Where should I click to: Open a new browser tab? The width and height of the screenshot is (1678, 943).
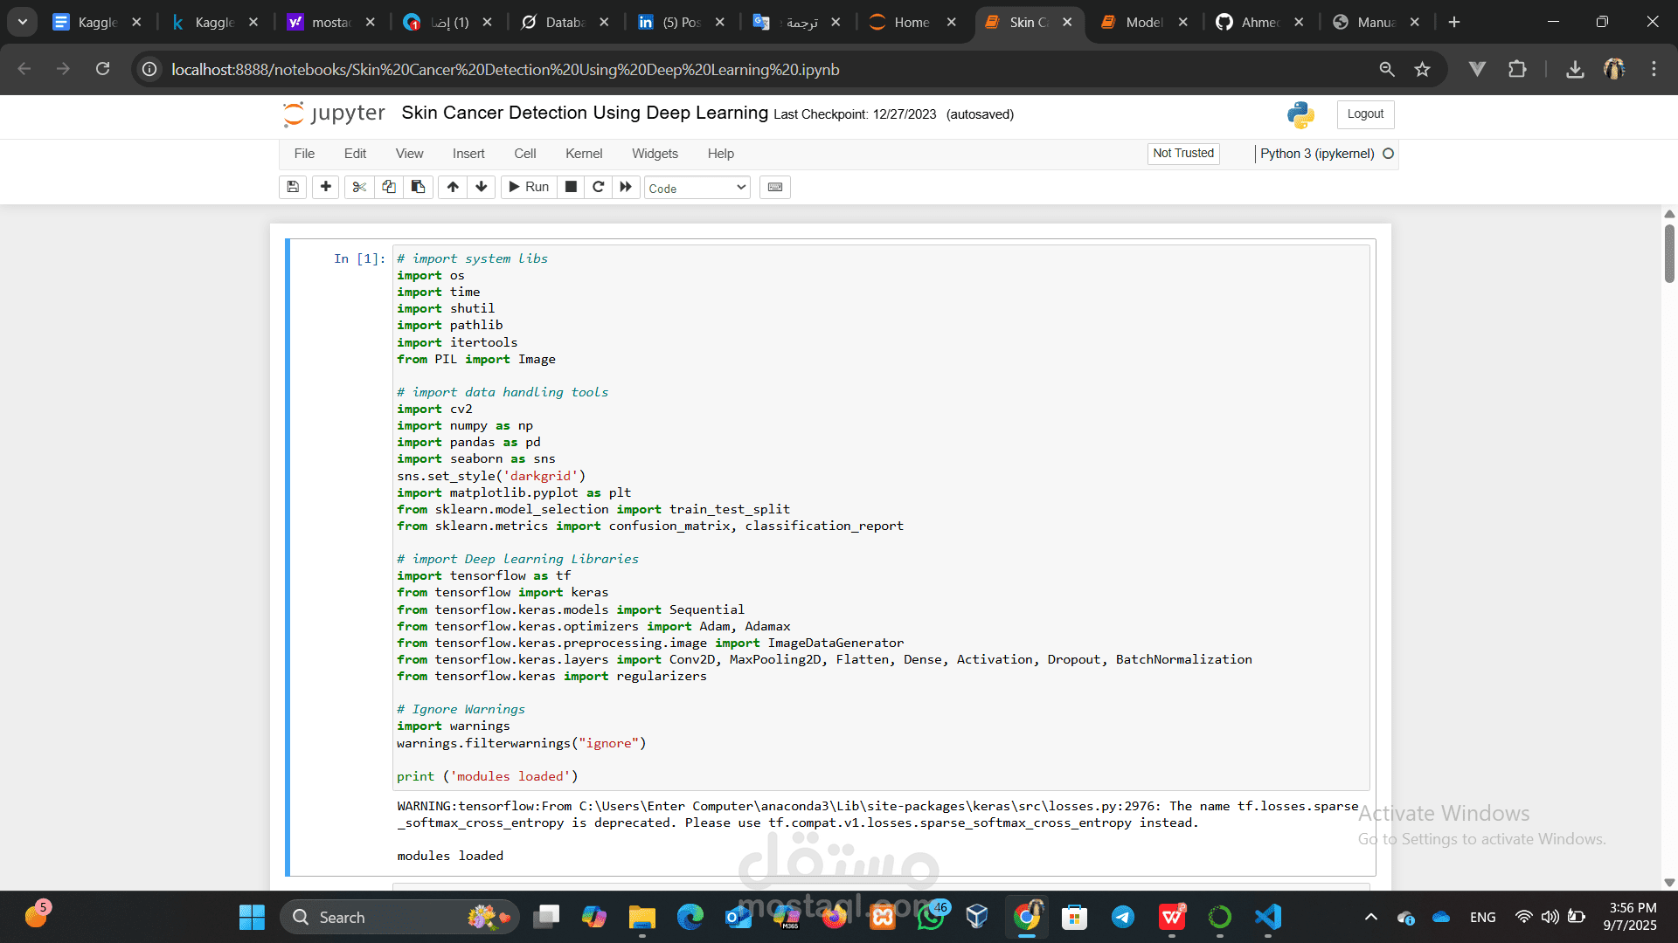pos(1454,23)
